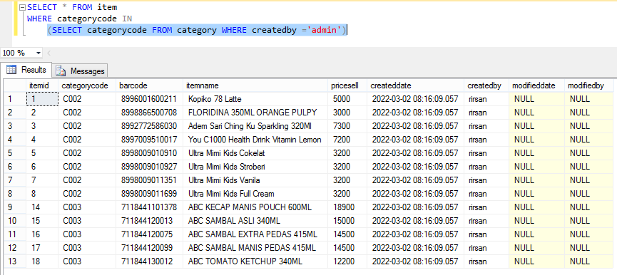Click the pricesell cell 5000
This screenshot has width=617, height=275.
click(x=347, y=99)
